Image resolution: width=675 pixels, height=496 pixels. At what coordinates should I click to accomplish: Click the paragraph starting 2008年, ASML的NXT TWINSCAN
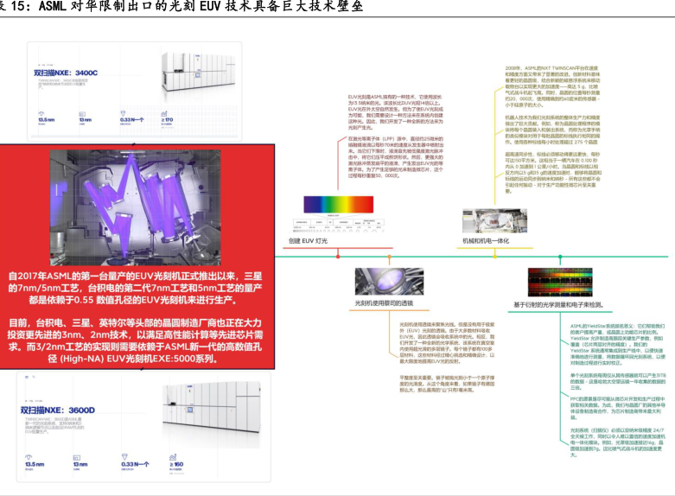tap(553, 86)
